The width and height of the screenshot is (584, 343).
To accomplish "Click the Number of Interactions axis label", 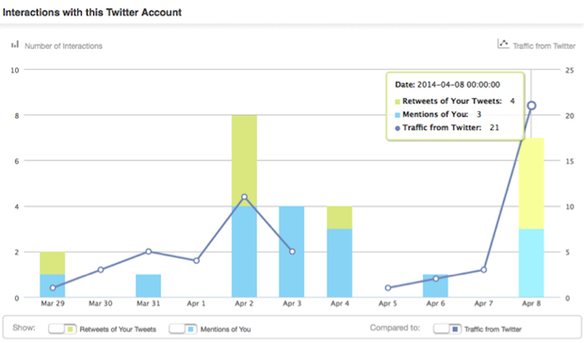I will (x=63, y=46).
